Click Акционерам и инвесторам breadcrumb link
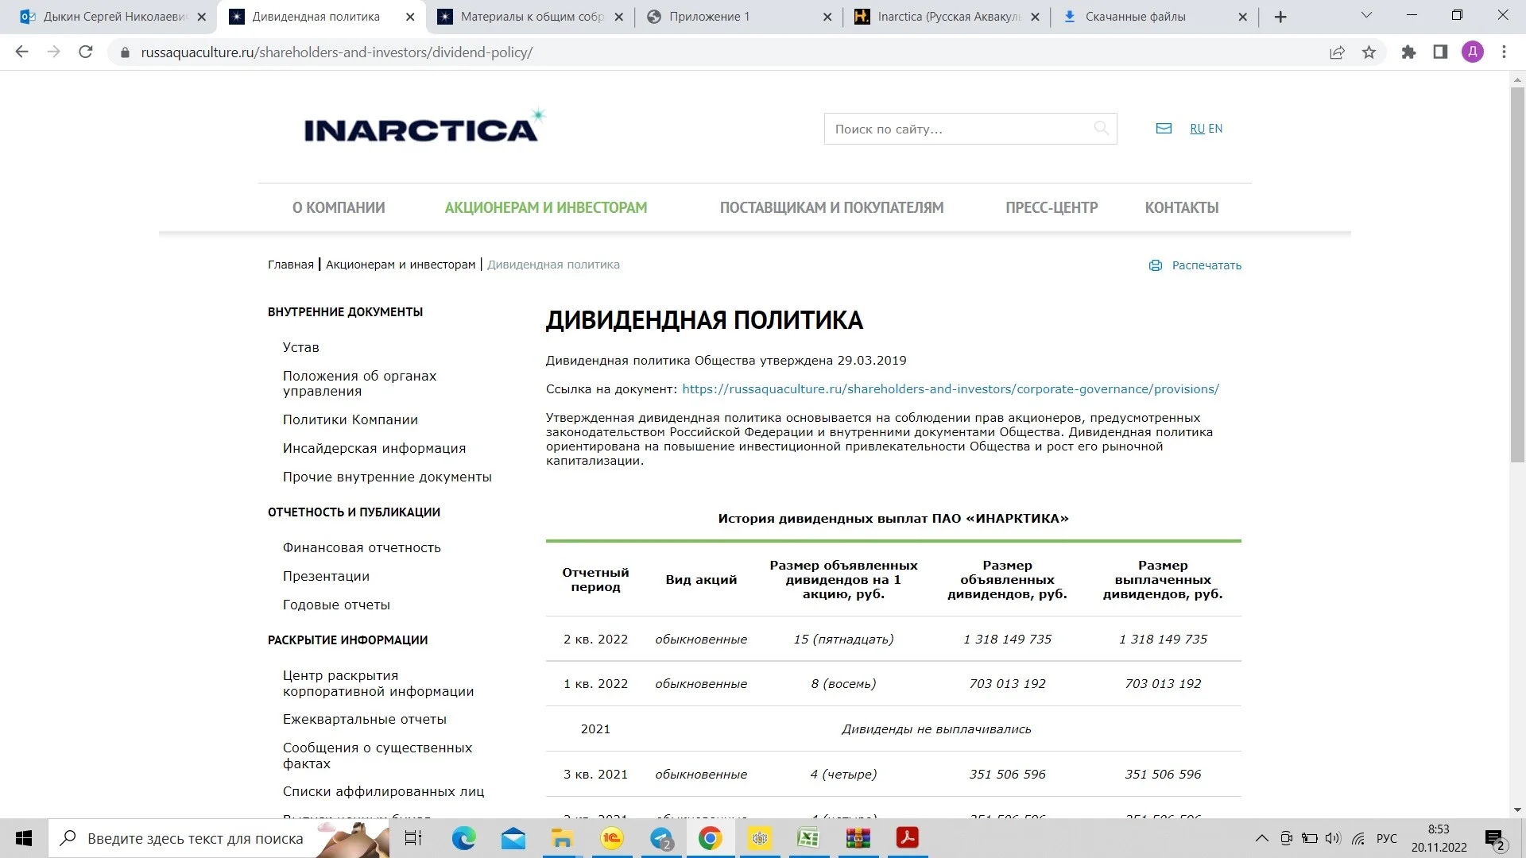1526x858 pixels. [401, 265]
